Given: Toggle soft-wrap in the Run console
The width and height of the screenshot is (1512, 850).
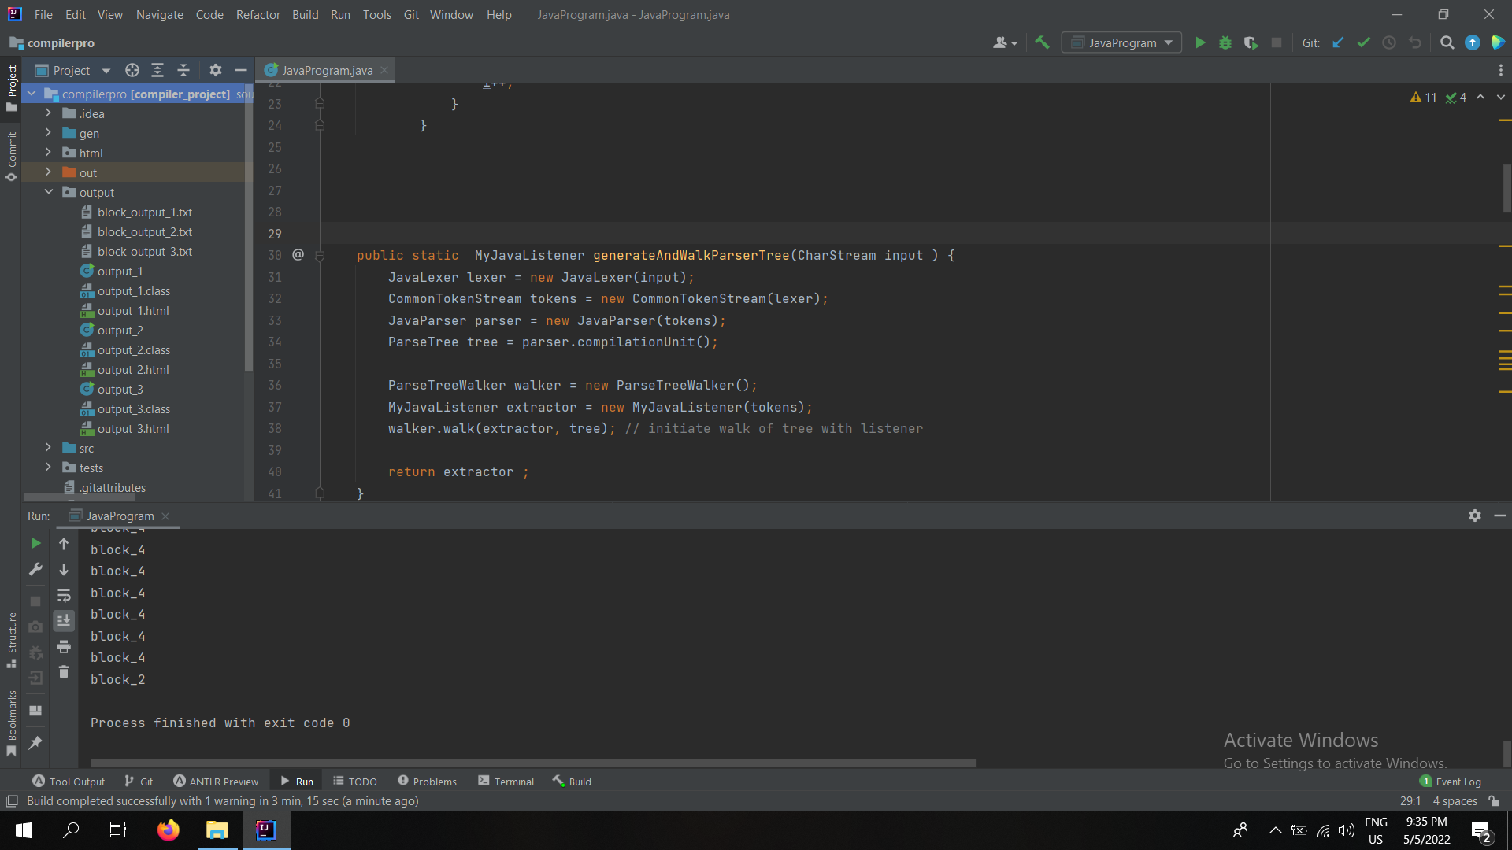Looking at the screenshot, I should point(64,596).
